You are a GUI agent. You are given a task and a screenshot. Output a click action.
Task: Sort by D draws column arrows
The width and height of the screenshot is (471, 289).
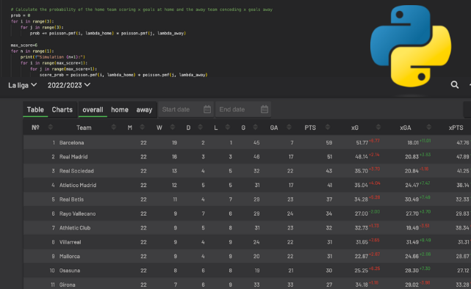tap(200, 127)
